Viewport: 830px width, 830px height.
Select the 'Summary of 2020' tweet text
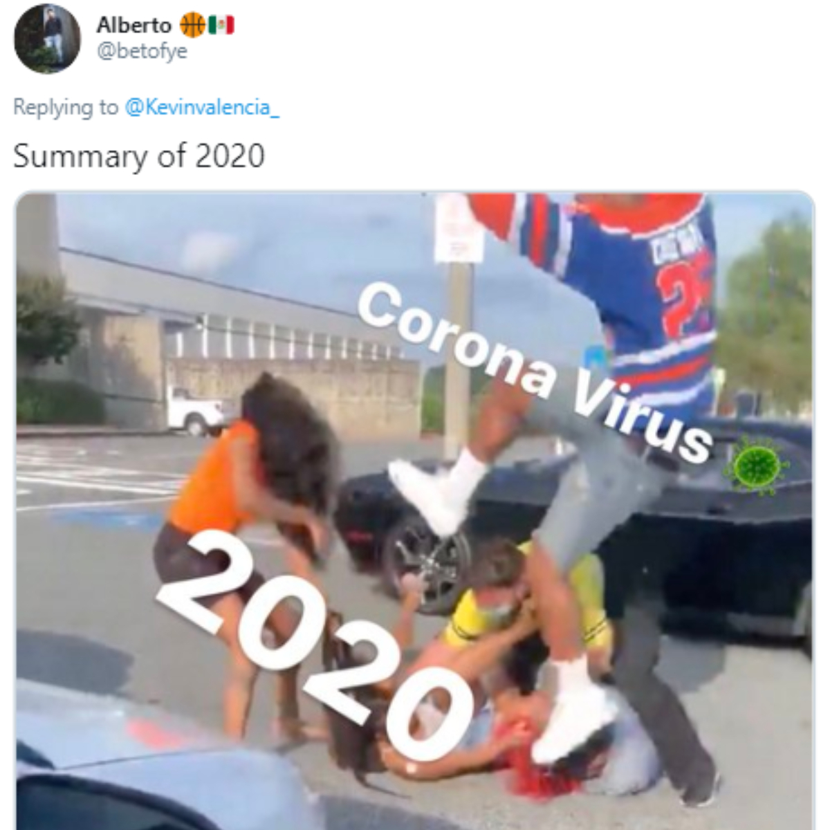coord(139,156)
